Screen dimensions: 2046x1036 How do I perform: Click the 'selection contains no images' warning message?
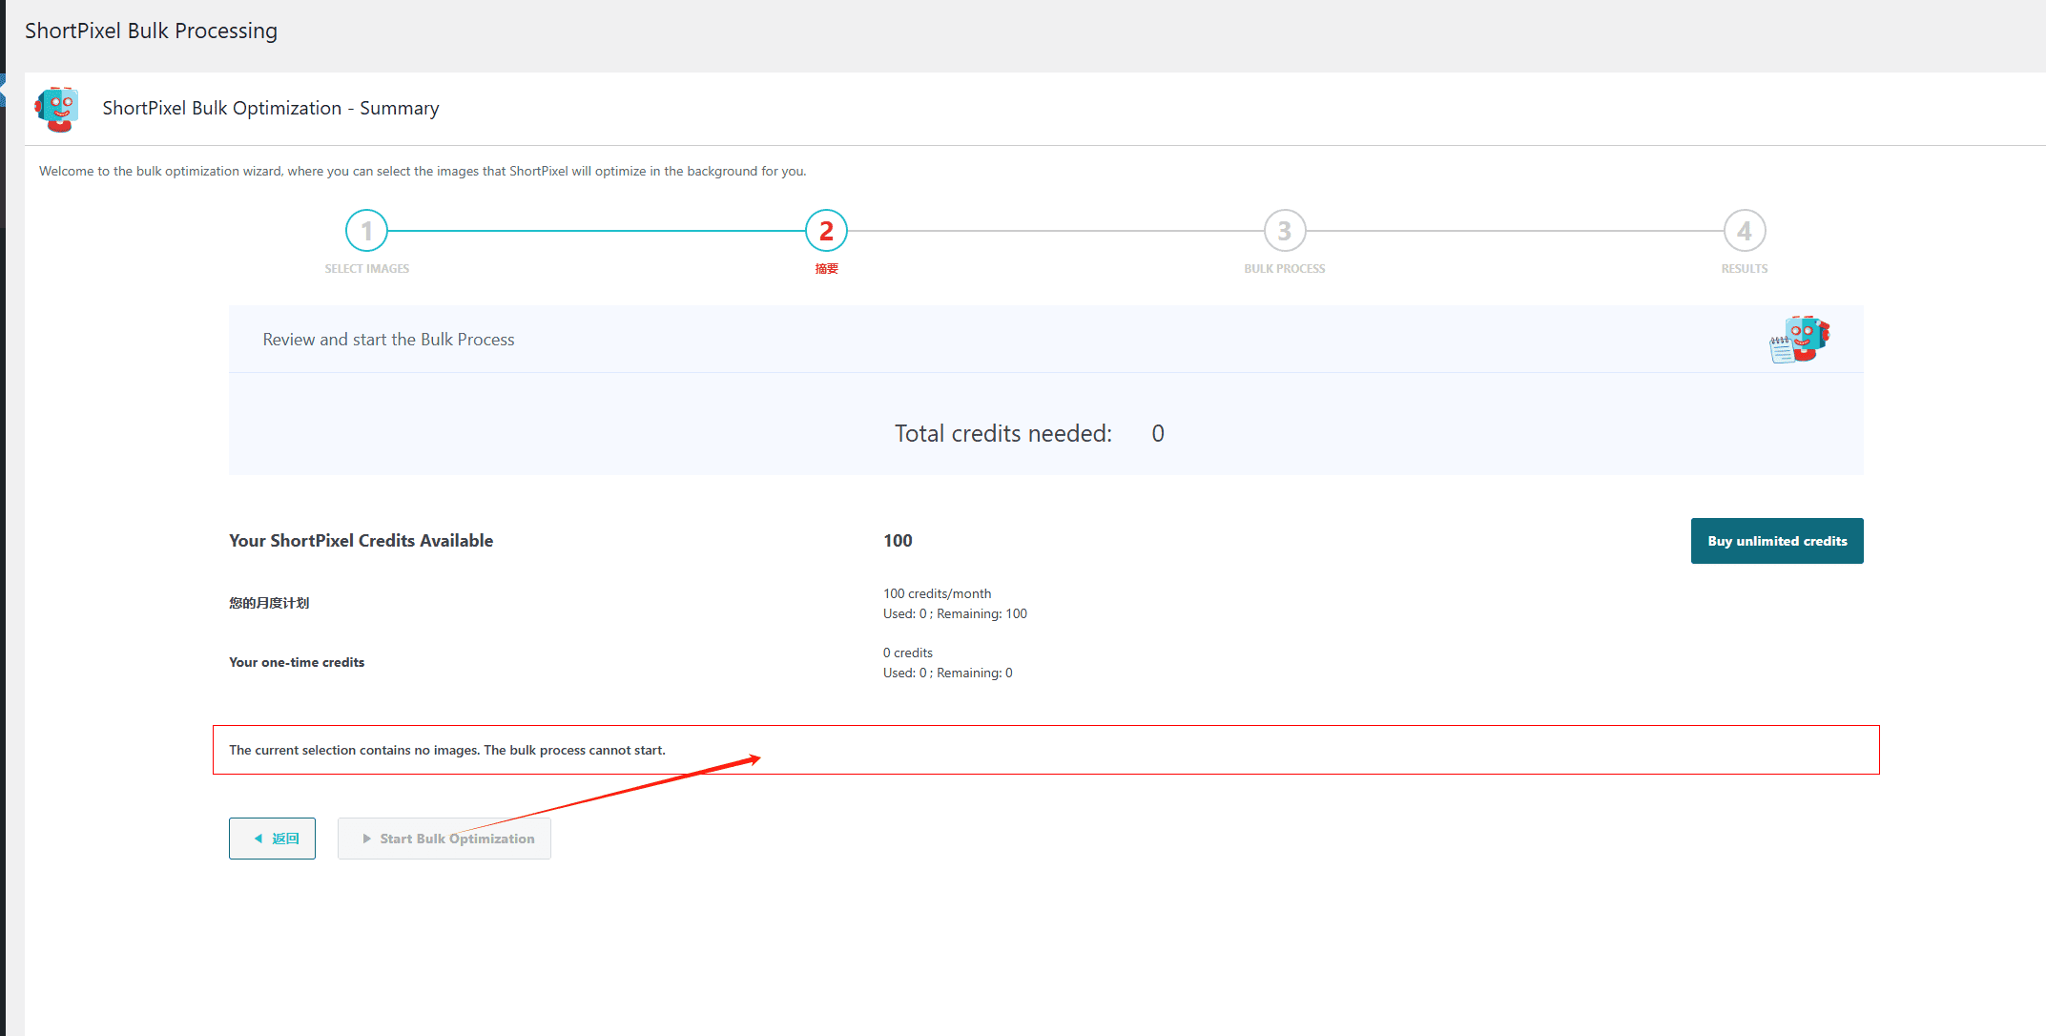447,750
